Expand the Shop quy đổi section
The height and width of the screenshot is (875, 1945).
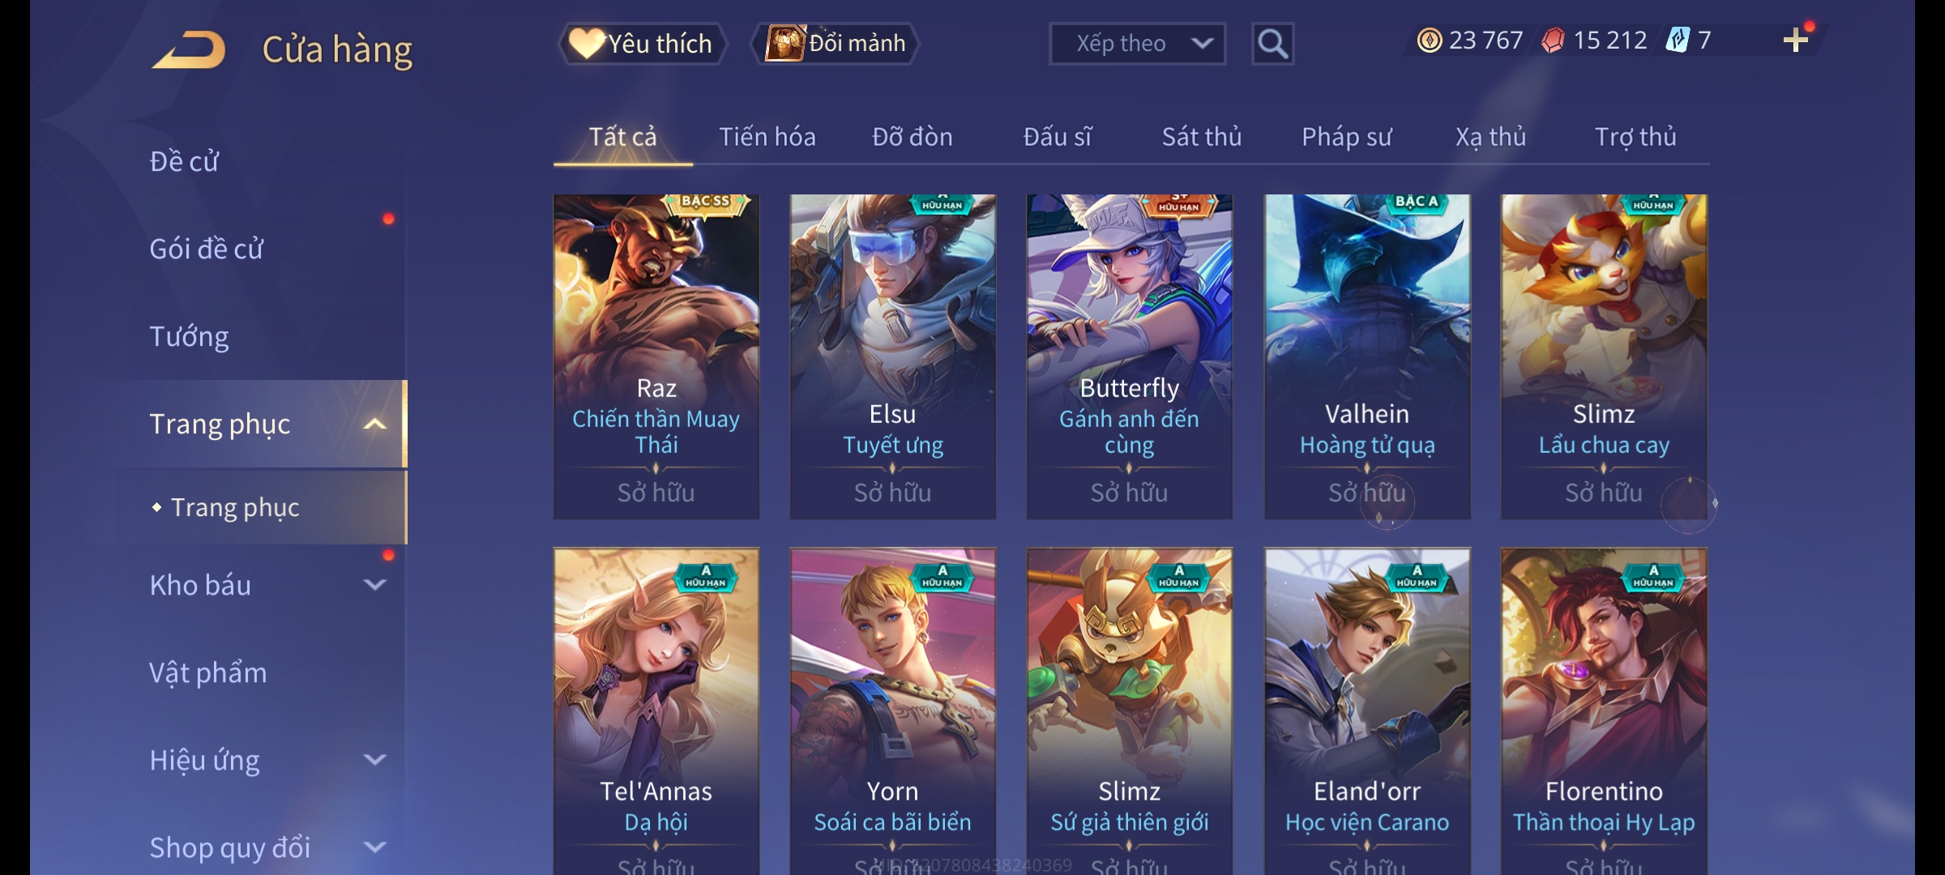pyautogui.click(x=374, y=847)
